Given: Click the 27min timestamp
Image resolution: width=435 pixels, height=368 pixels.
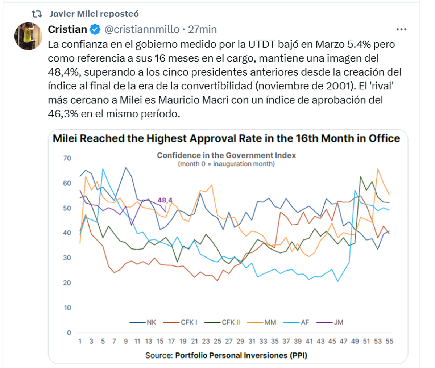Looking at the screenshot, I should 202,29.
